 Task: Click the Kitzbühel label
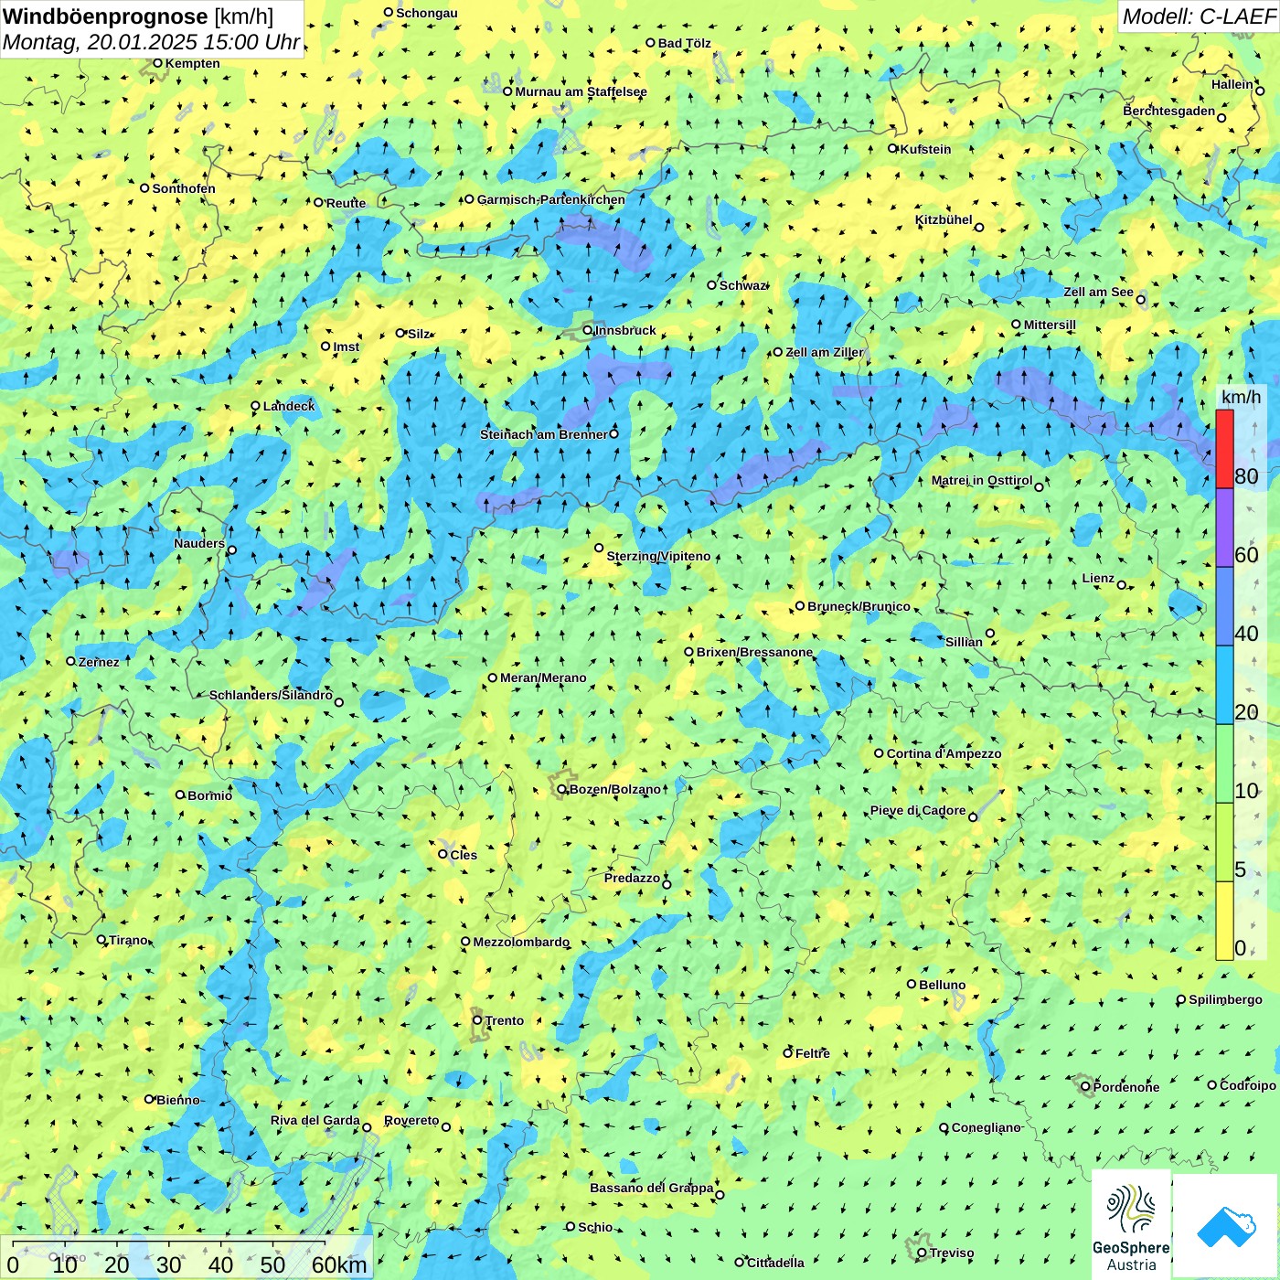[x=944, y=219]
